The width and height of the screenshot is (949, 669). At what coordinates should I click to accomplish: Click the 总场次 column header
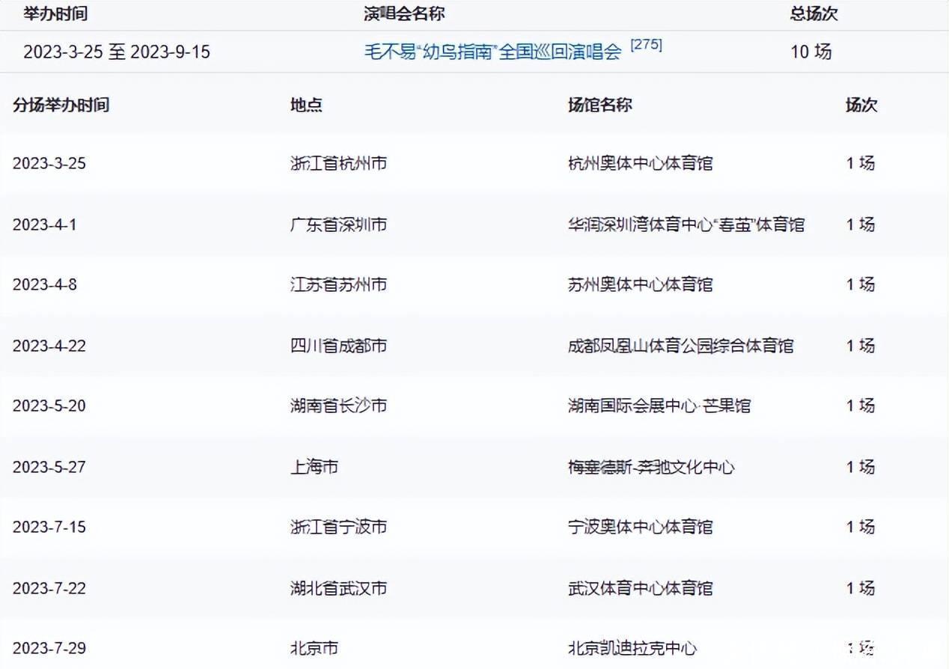coord(814,13)
